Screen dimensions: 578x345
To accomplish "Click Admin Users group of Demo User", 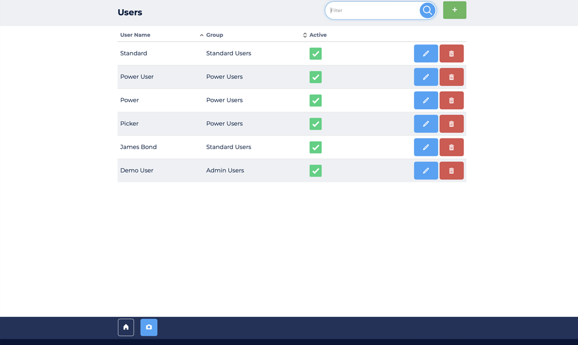I will coord(225,170).
